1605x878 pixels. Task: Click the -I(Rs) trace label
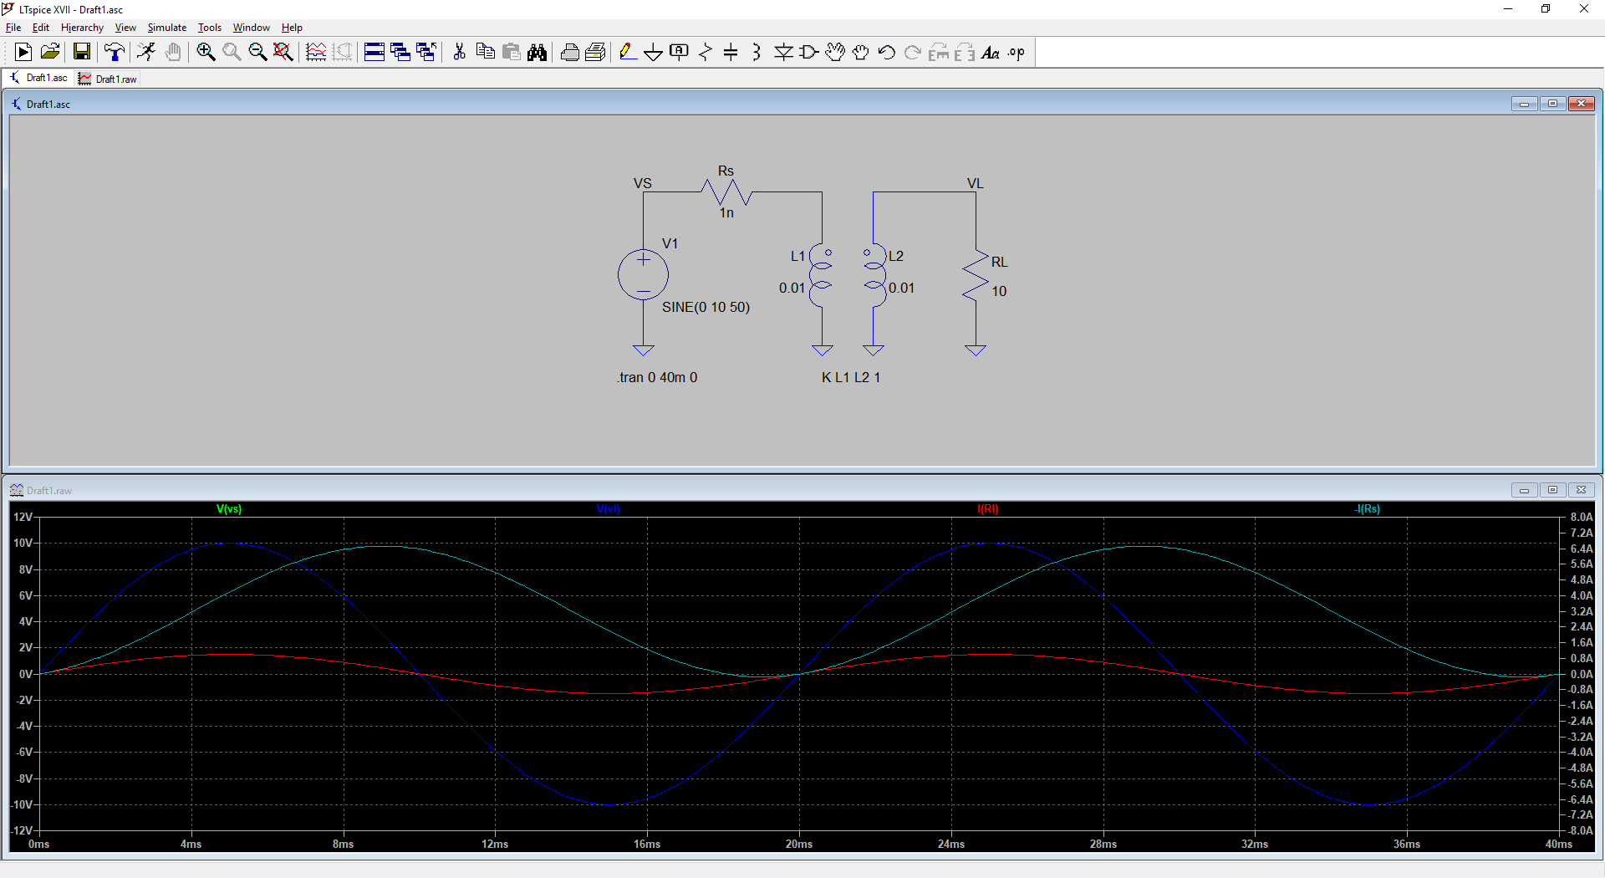pos(1367,509)
